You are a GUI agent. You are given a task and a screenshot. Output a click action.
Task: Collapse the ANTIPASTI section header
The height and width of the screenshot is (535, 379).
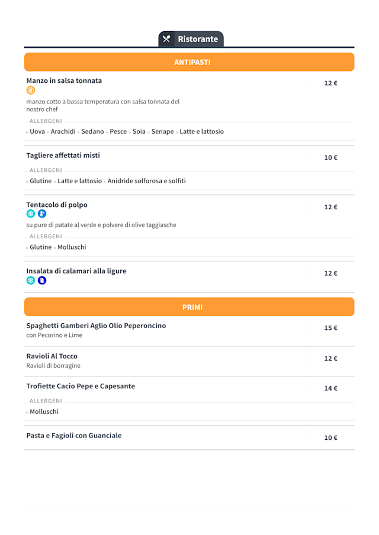point(189,62)
